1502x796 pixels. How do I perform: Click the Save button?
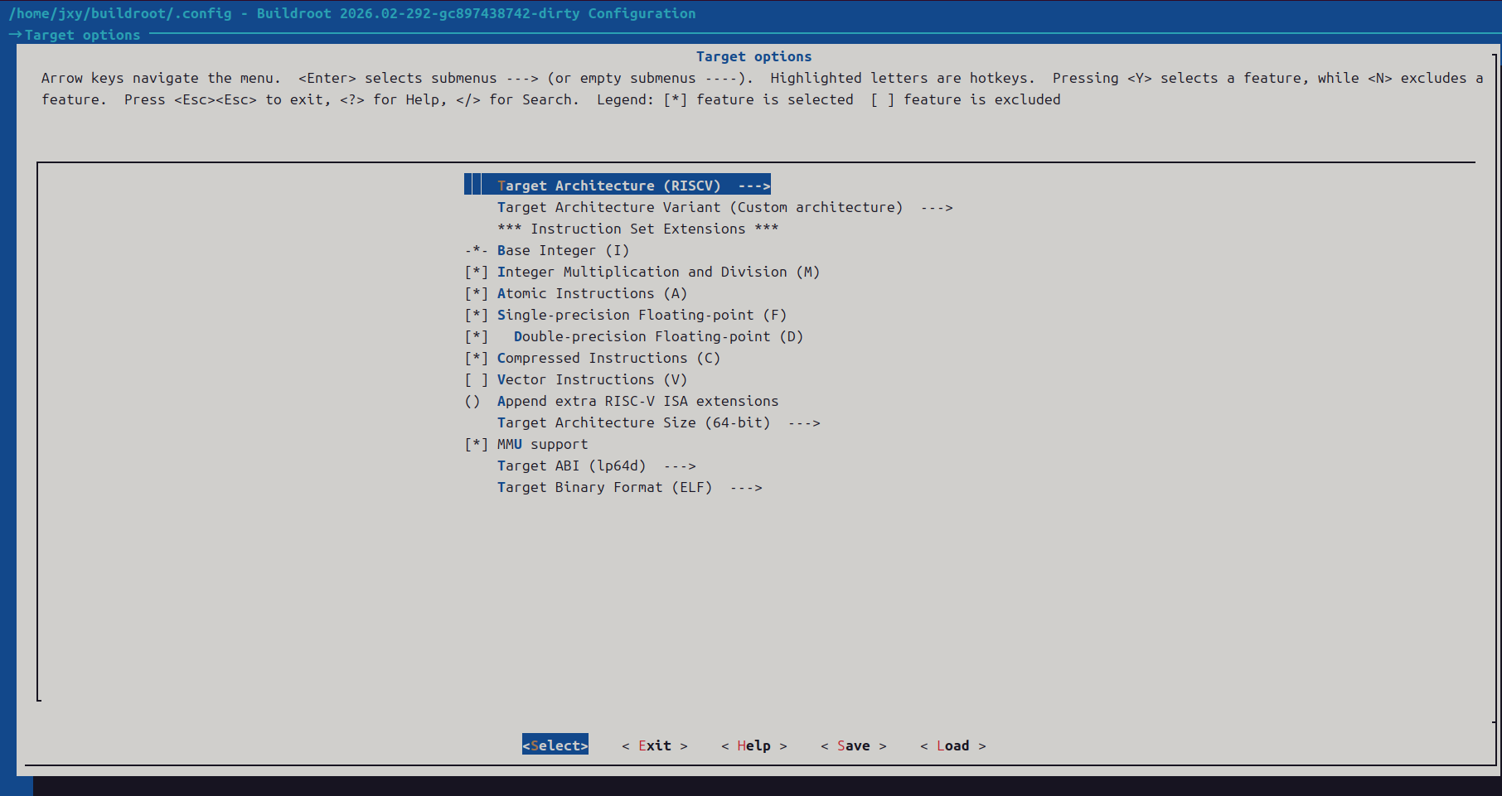tap(853, 745)
